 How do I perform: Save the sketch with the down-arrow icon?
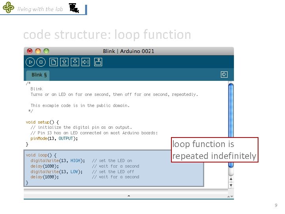(x=75, y=62)
